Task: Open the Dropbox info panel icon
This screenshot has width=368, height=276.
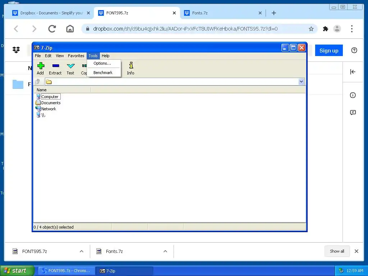Action: click(x=353, y=95)
